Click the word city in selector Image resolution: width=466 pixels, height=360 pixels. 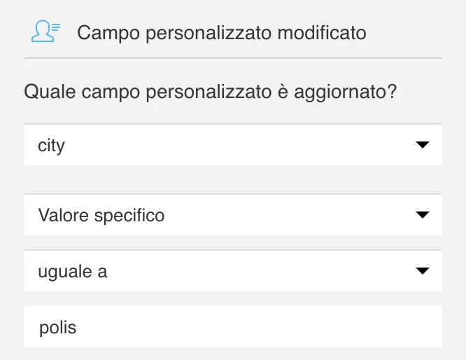pyautogui.click(x=51, y=146)
